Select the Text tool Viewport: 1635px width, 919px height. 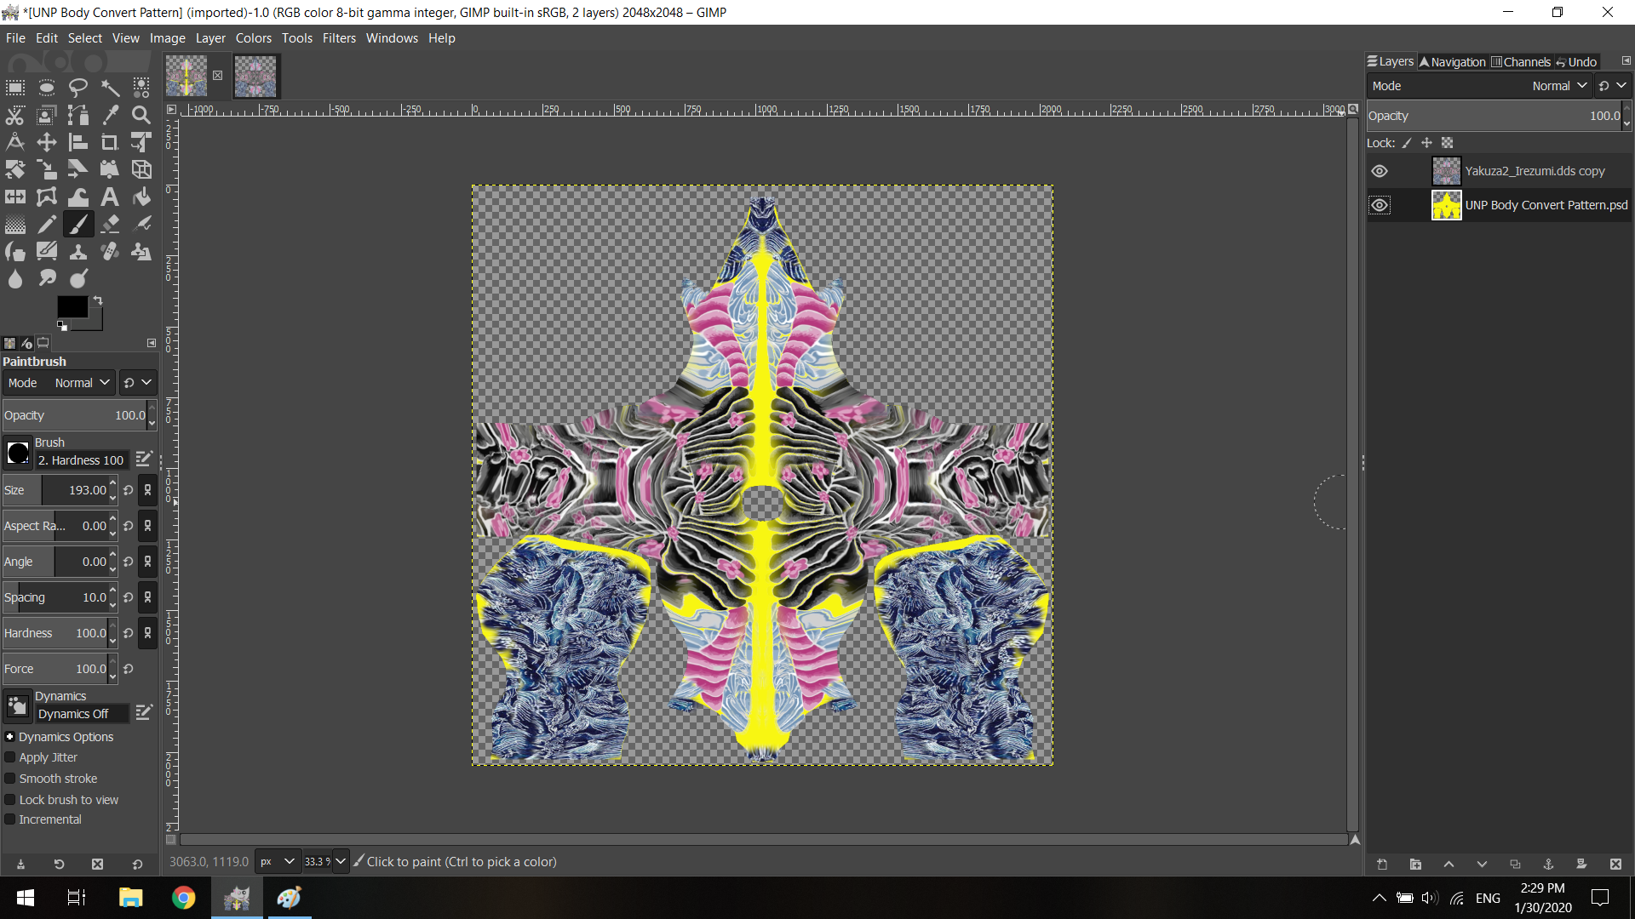[x=110, y=197]
